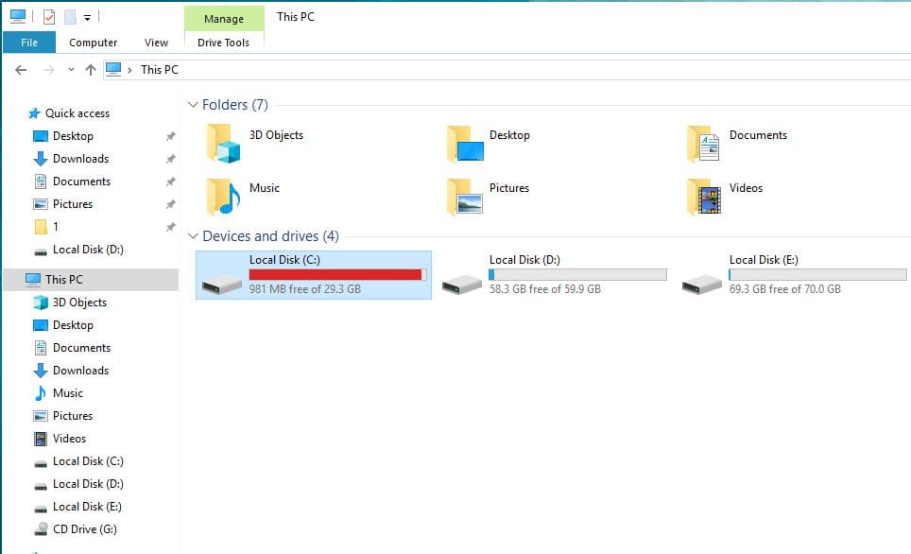Click the This PC window system icon
The image size is (911, 554).
click(x=17, y=16)
